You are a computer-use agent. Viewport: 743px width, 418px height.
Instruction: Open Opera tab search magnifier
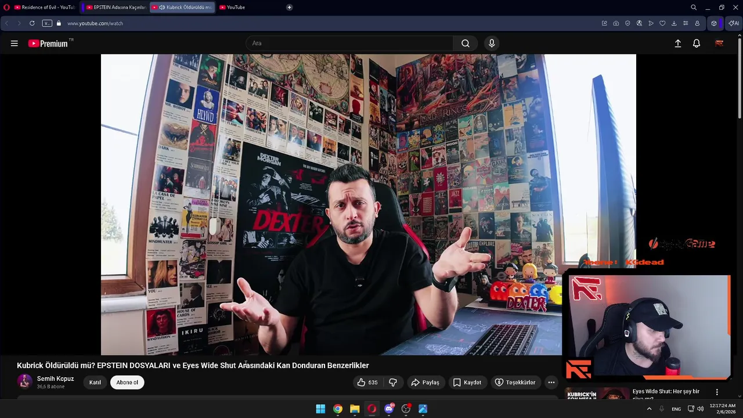click(694, 8)
